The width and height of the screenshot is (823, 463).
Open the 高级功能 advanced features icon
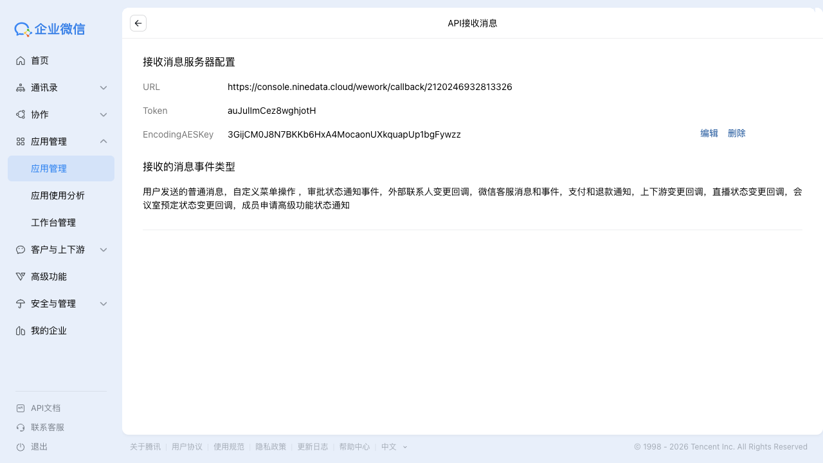[21, 277]
